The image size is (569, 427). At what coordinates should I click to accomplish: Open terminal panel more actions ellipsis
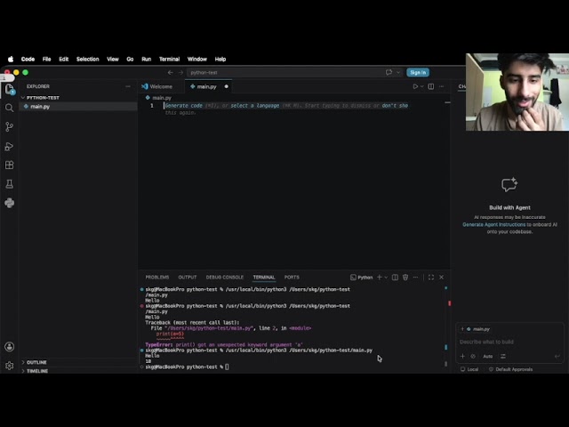[x=415, y=277]
